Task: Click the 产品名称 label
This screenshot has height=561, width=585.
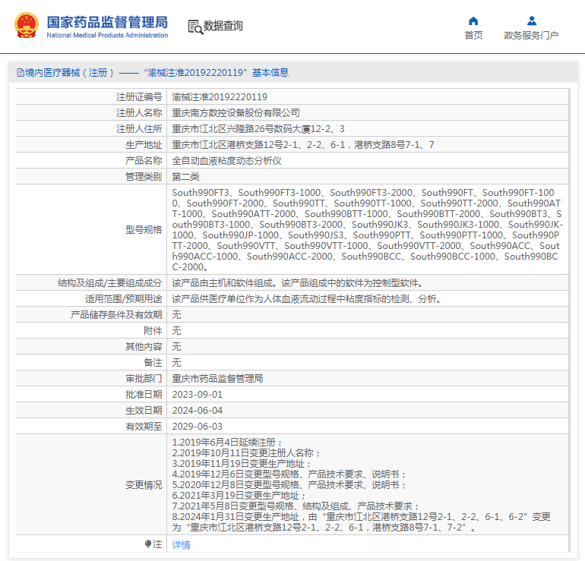Action: [144, 161]
